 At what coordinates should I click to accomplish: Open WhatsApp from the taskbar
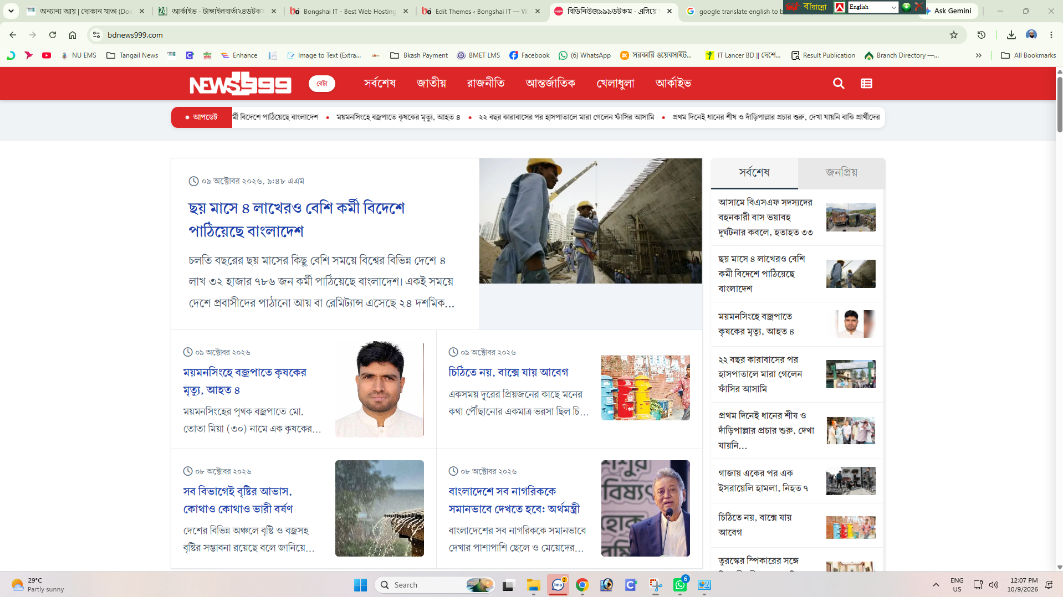[x=680, y=585]
